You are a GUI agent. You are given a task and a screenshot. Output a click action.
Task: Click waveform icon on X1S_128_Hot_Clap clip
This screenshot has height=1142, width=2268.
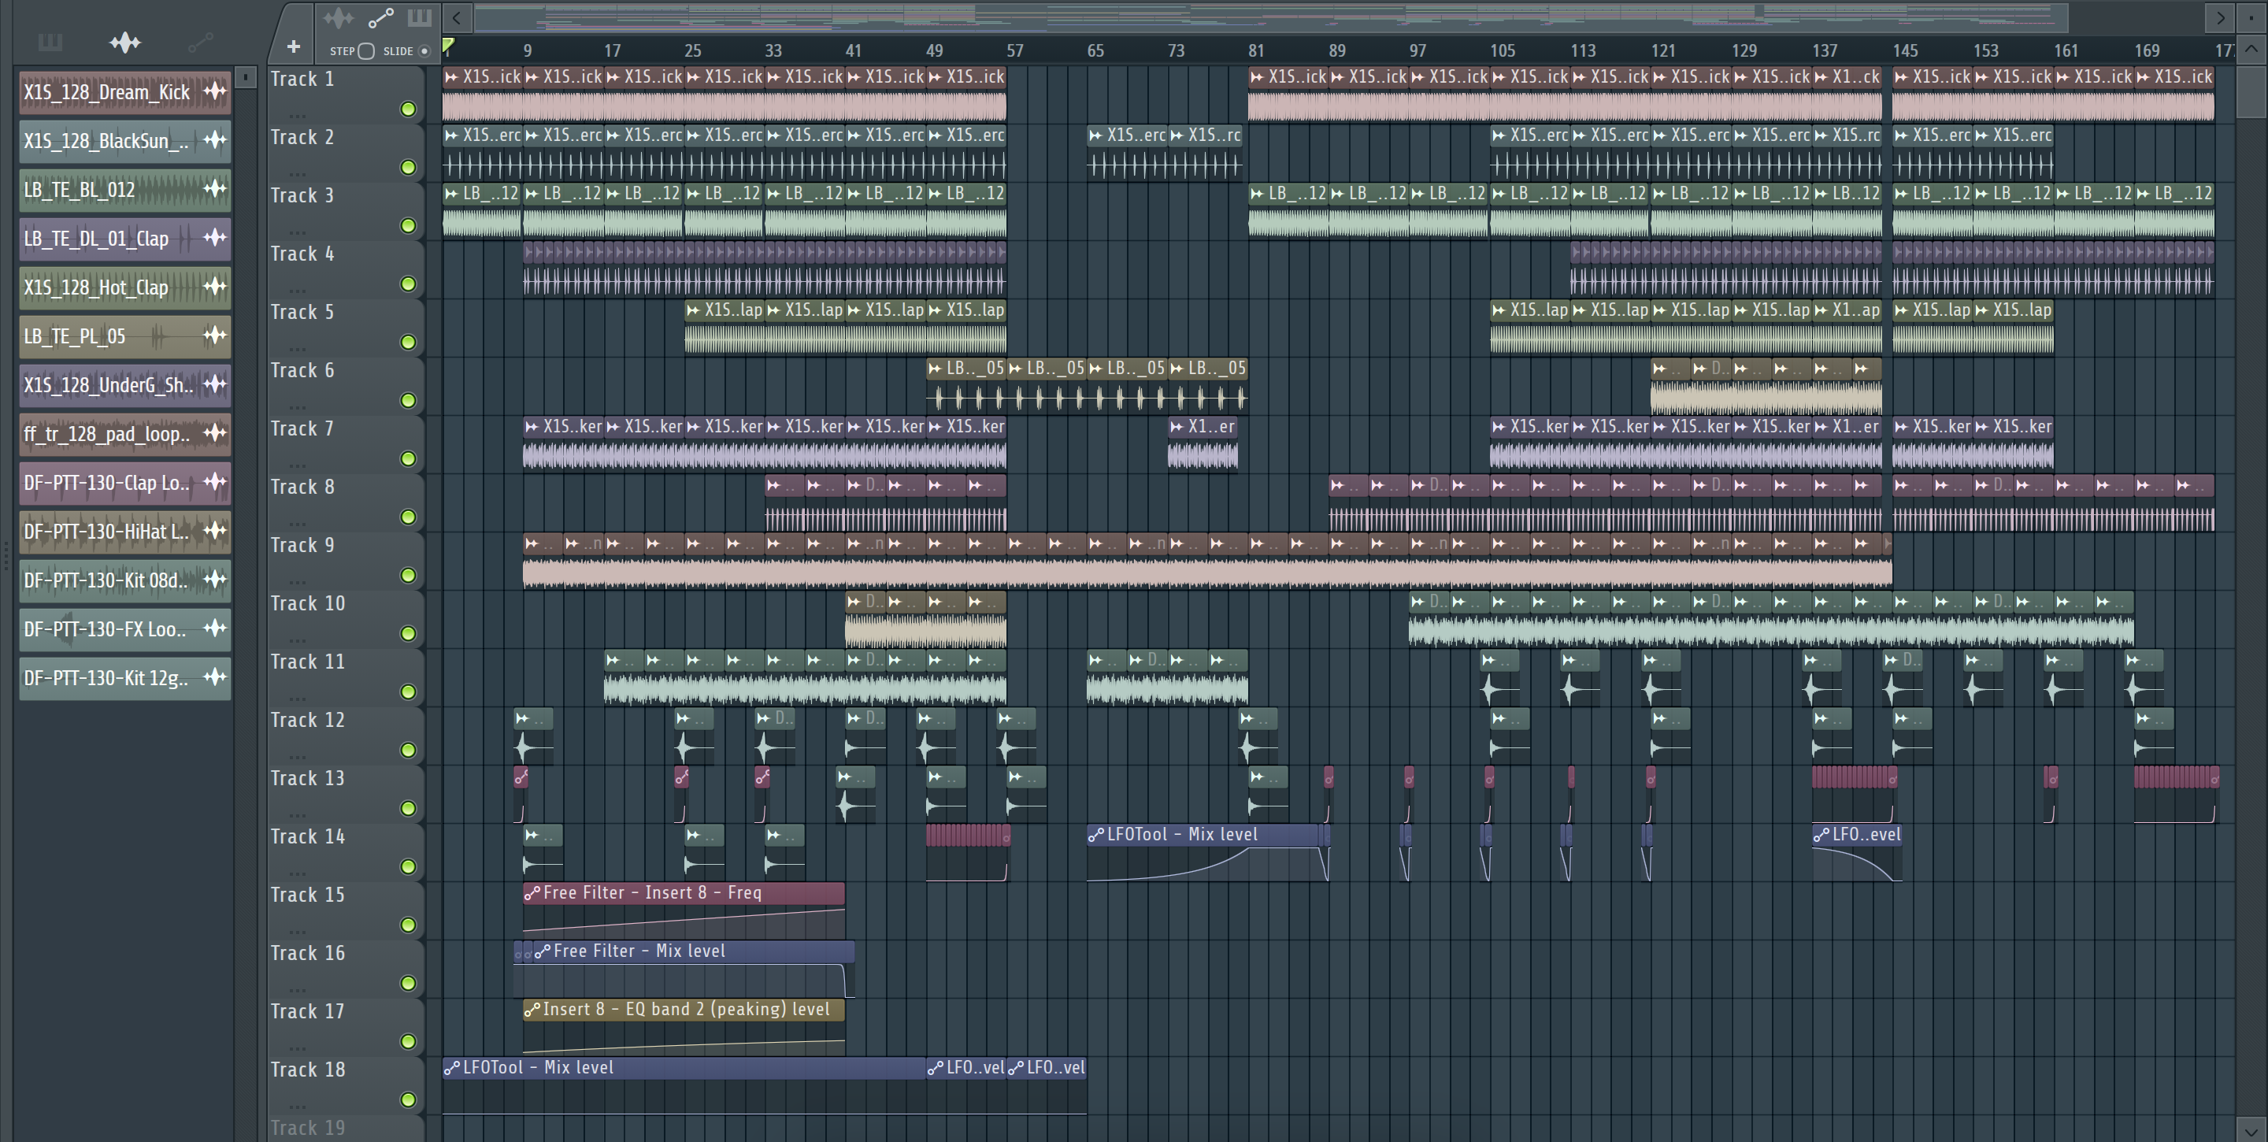[x=215, y=286]
